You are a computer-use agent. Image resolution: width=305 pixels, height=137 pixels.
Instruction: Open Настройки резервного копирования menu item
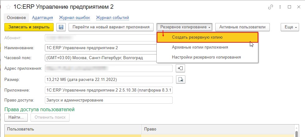tap(206, 57)
